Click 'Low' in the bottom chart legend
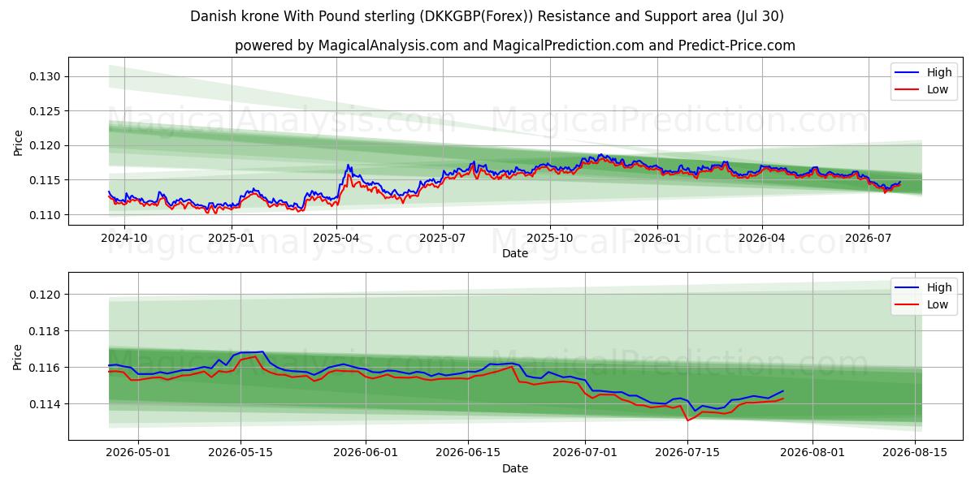The width and height of the screenshot is (975, 487). (938, 304)
